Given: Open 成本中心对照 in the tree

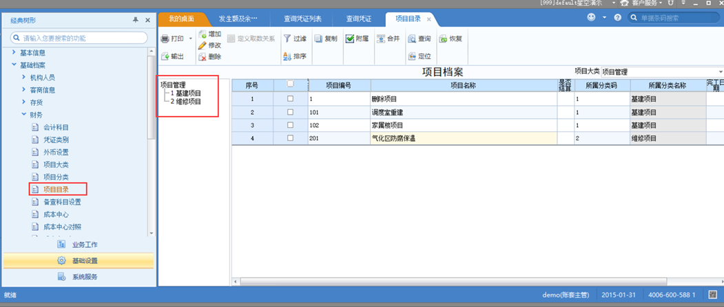Looking at the screenshot, I should coord(62,227).
